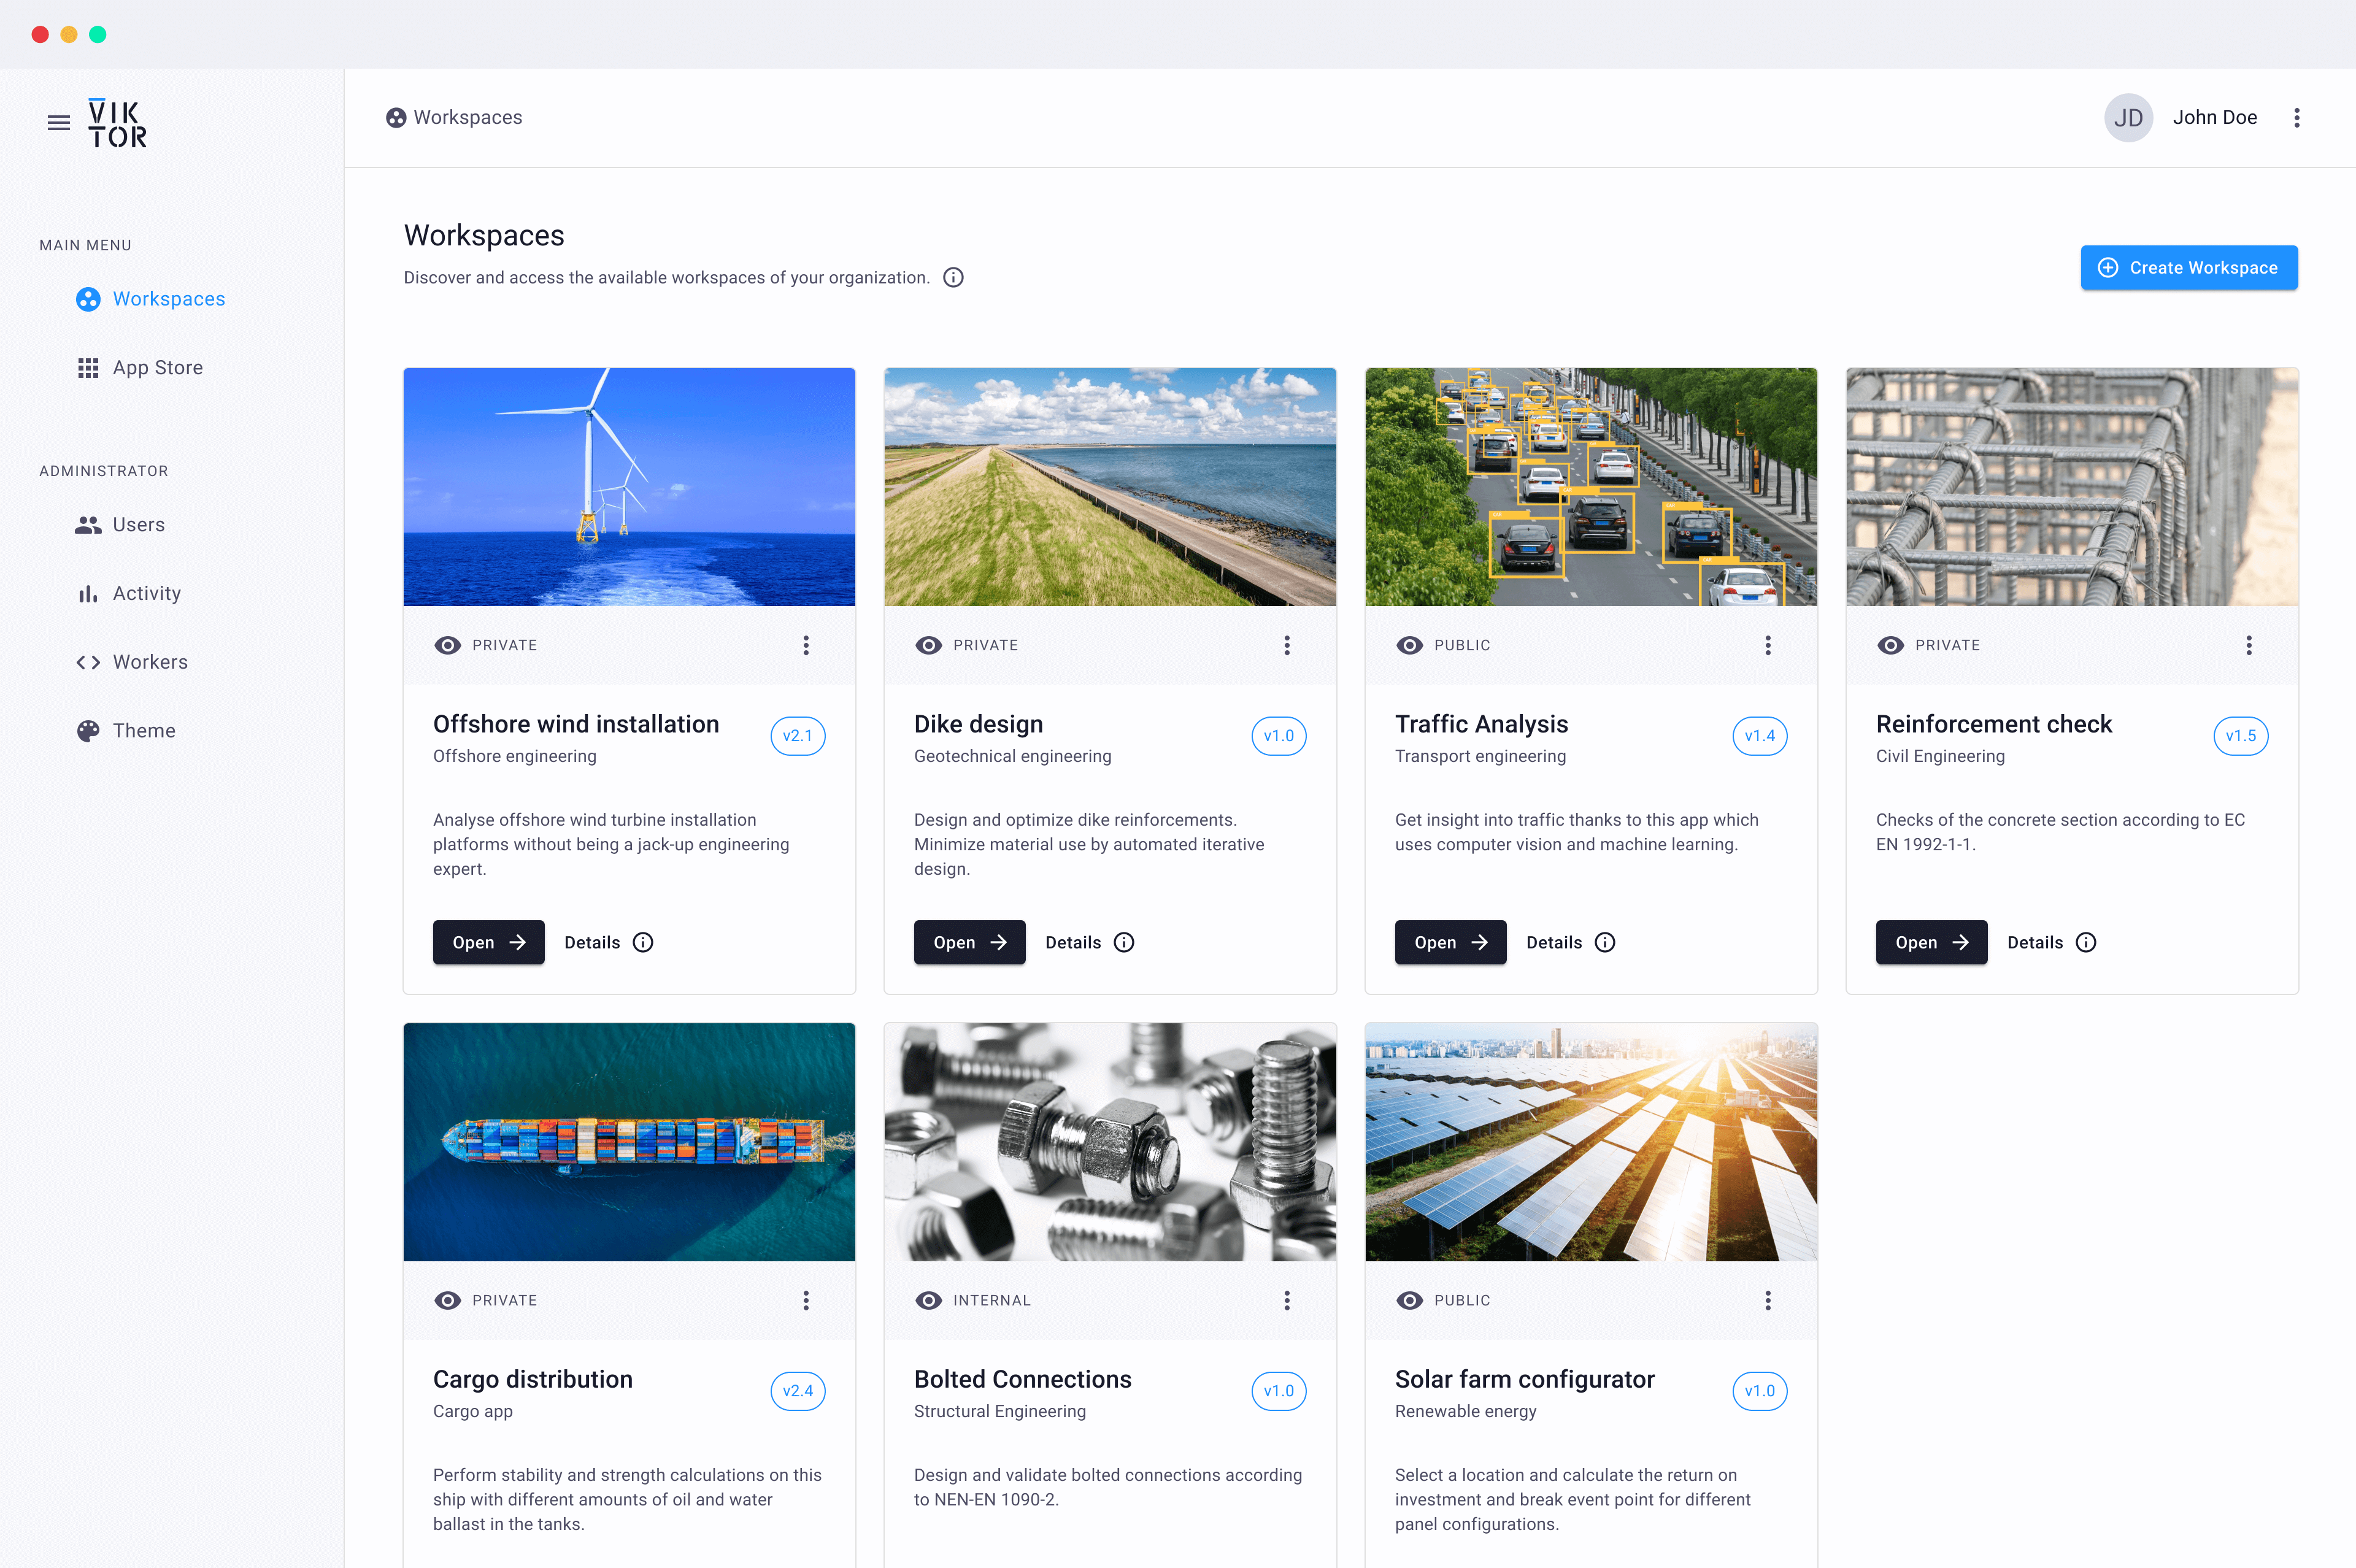Click eye icon on Traffic Analysis card
This screenshot has height=1568, width=2356.
click(x=1409, y=645)
